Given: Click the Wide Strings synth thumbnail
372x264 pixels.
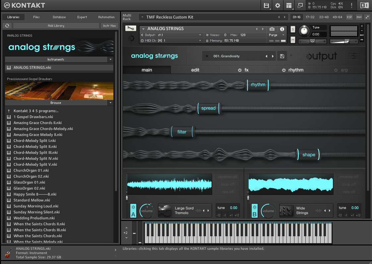Looking at the screenshot, I should coord(286,210).
